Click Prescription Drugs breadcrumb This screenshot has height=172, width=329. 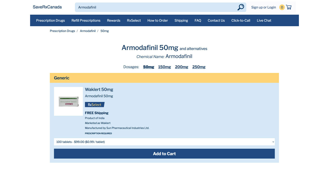click(x=62, y=31)
